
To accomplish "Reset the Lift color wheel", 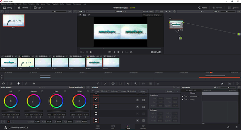I will (19, 91).
